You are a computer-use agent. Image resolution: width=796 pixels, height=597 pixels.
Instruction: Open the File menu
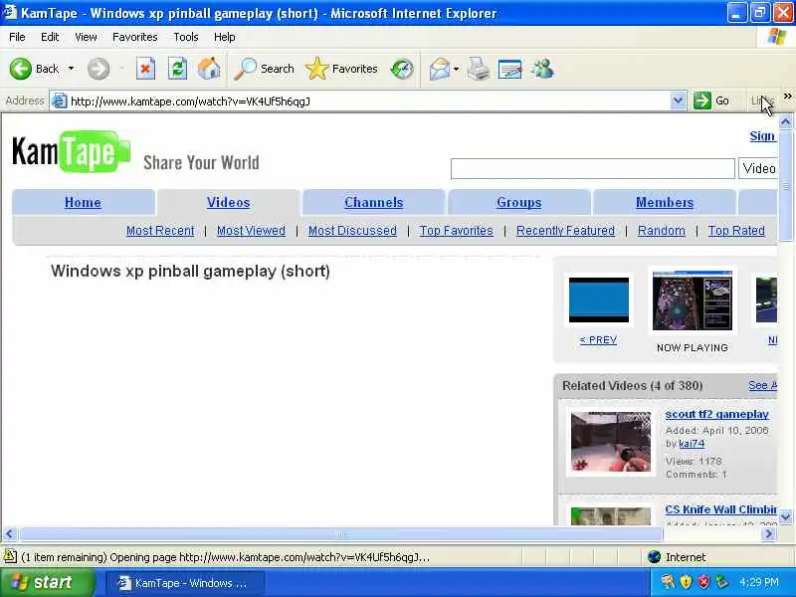pos(17,37)
